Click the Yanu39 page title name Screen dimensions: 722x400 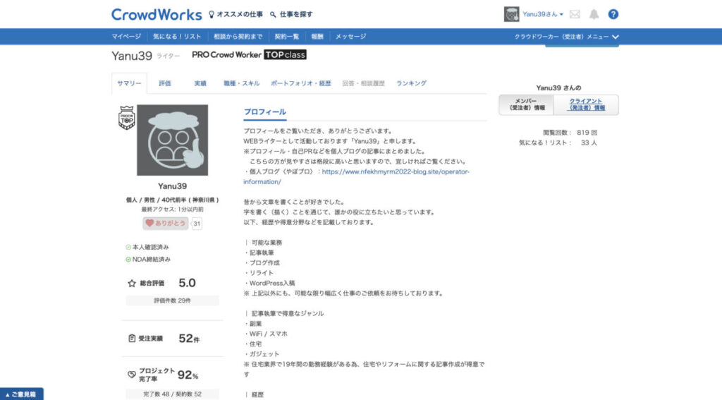coord(132,56)
